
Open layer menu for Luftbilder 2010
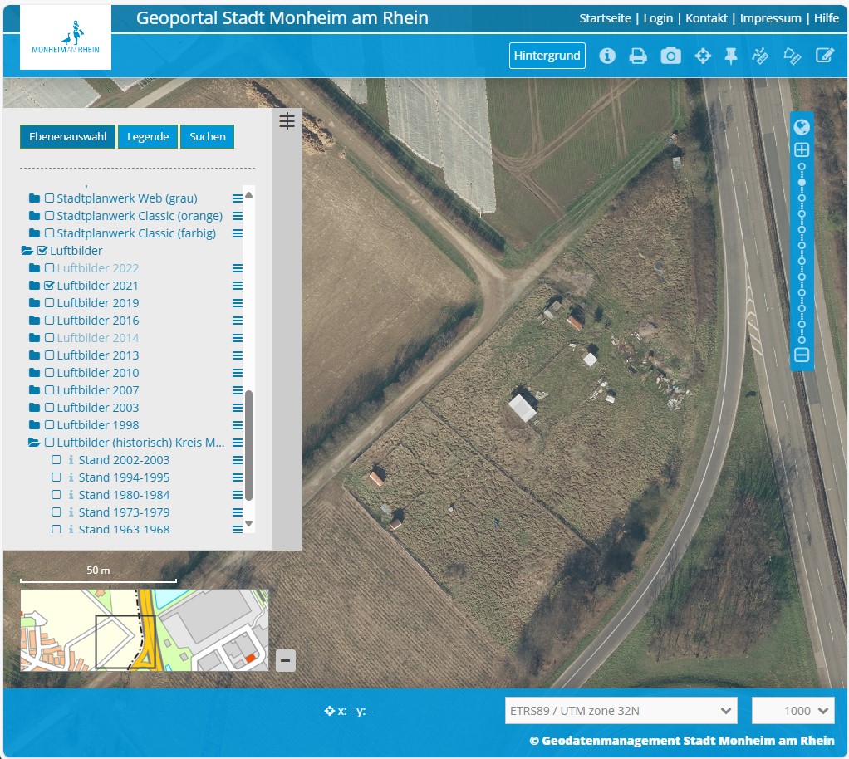[237, 373]
